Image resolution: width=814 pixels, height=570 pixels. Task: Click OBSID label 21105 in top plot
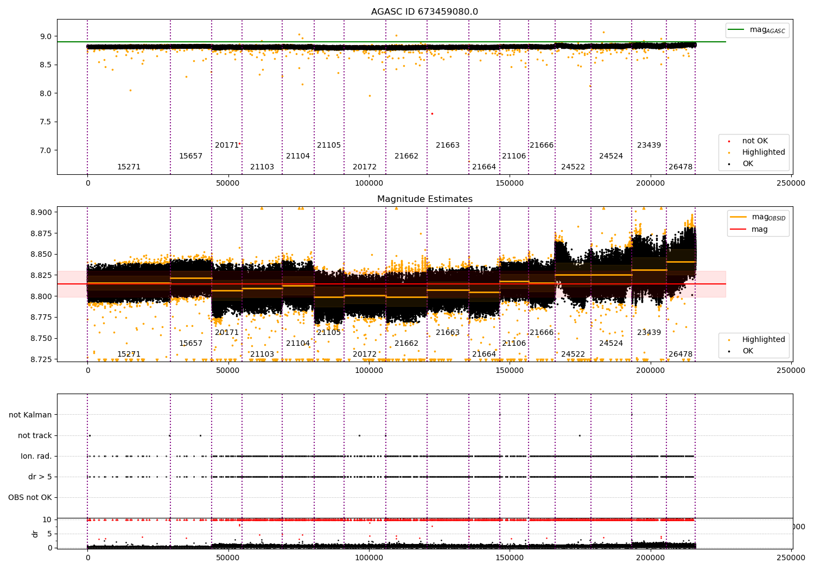click(x=329, y=145)
